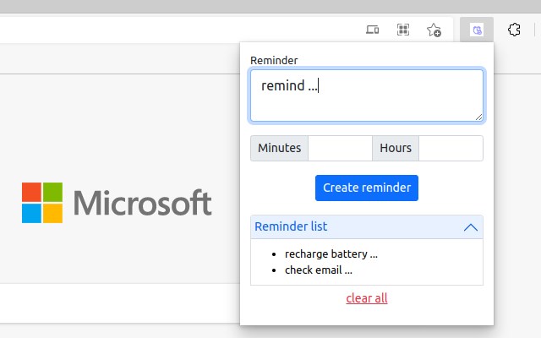Click the QR code grid icon
This screenshot has height=338, width=541.
tap(403, 30)
